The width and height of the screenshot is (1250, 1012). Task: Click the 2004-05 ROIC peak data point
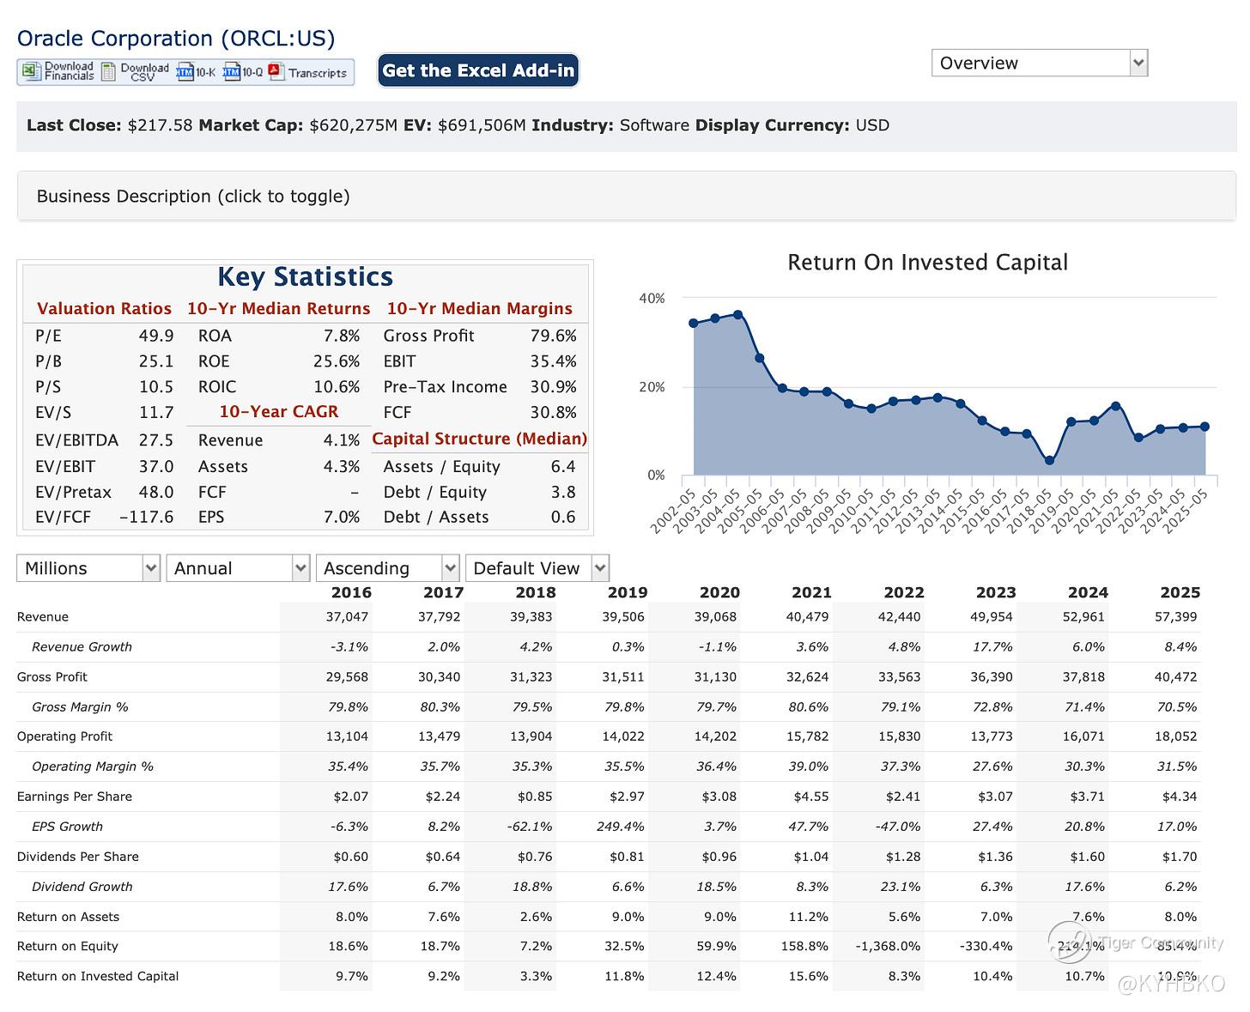[x=737, y=315]
